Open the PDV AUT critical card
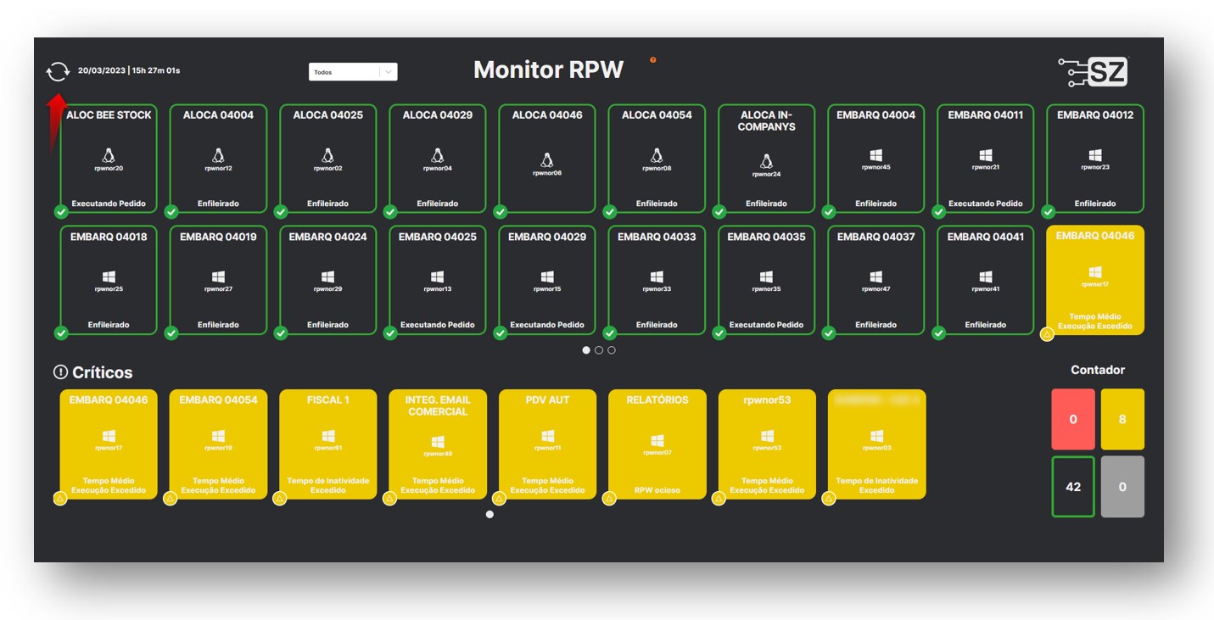Viewport: 1214px width, 620px height. tap(547, 444)
